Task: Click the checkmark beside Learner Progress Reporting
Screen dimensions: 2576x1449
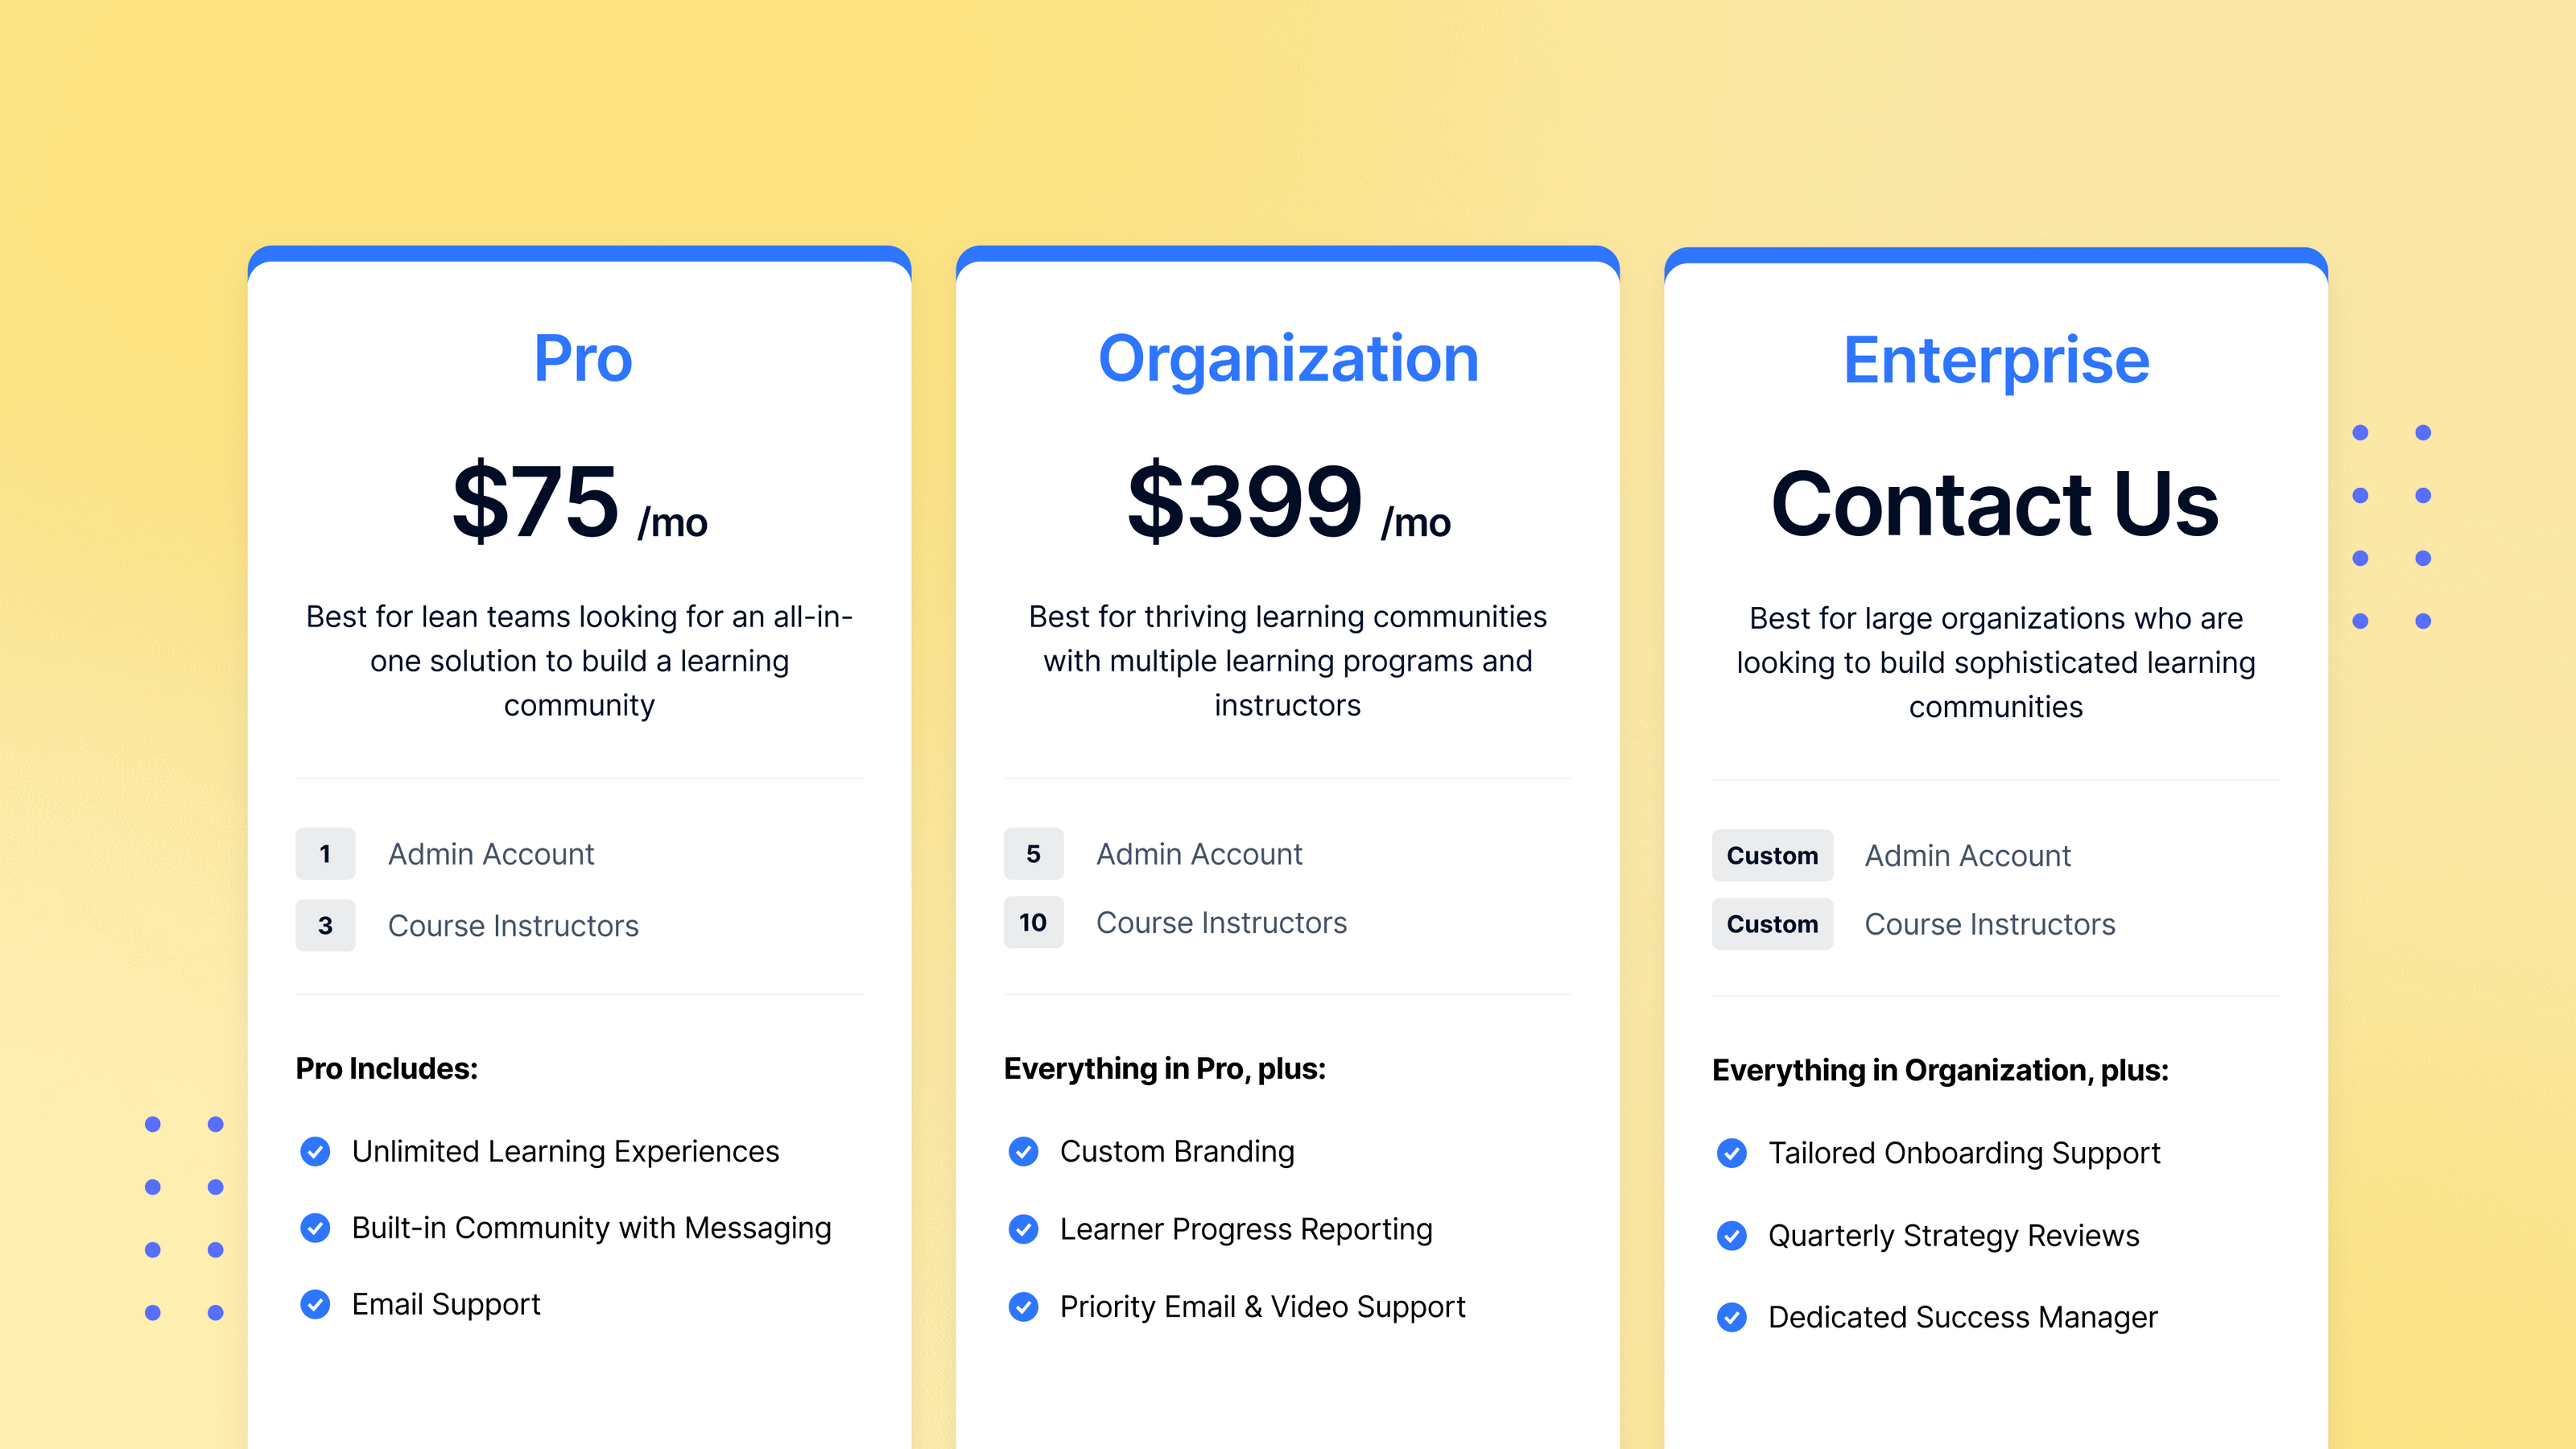Action: pyautogui.click(x=1023, y=1229)
